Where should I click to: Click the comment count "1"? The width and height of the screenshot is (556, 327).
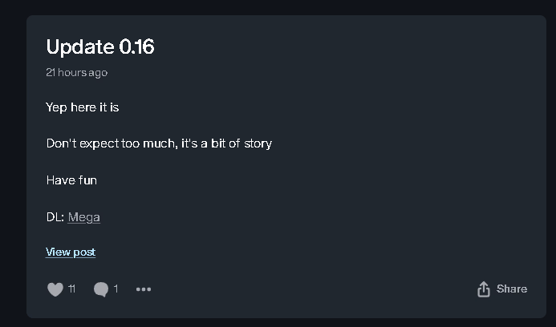[x=116, y=289]
